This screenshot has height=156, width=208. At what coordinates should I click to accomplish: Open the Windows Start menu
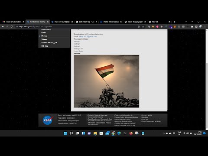click(x=65, y=133)
